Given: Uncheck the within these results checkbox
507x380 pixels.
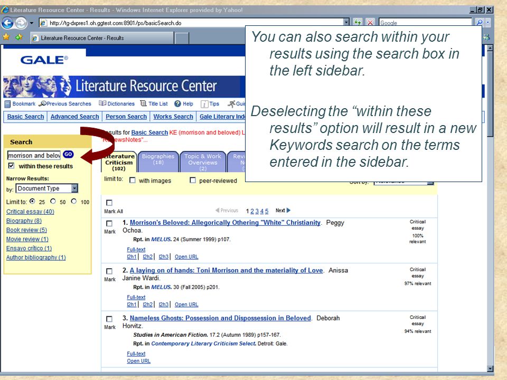Looking at the screenshot, I should (11, 166).
